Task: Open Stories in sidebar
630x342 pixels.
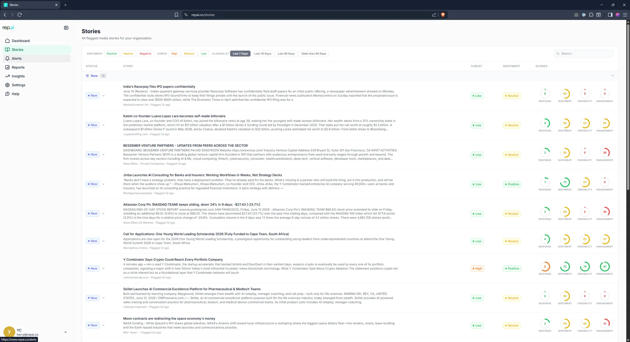Action: pyautogui.click(x=37, y=50)
